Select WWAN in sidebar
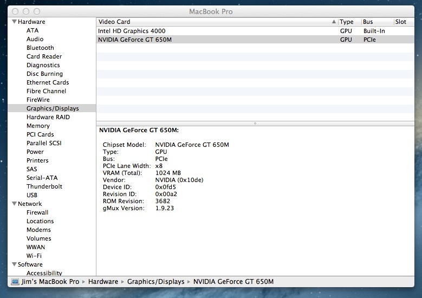This screenshot has height=298, width=422. (x=36, y=247)
